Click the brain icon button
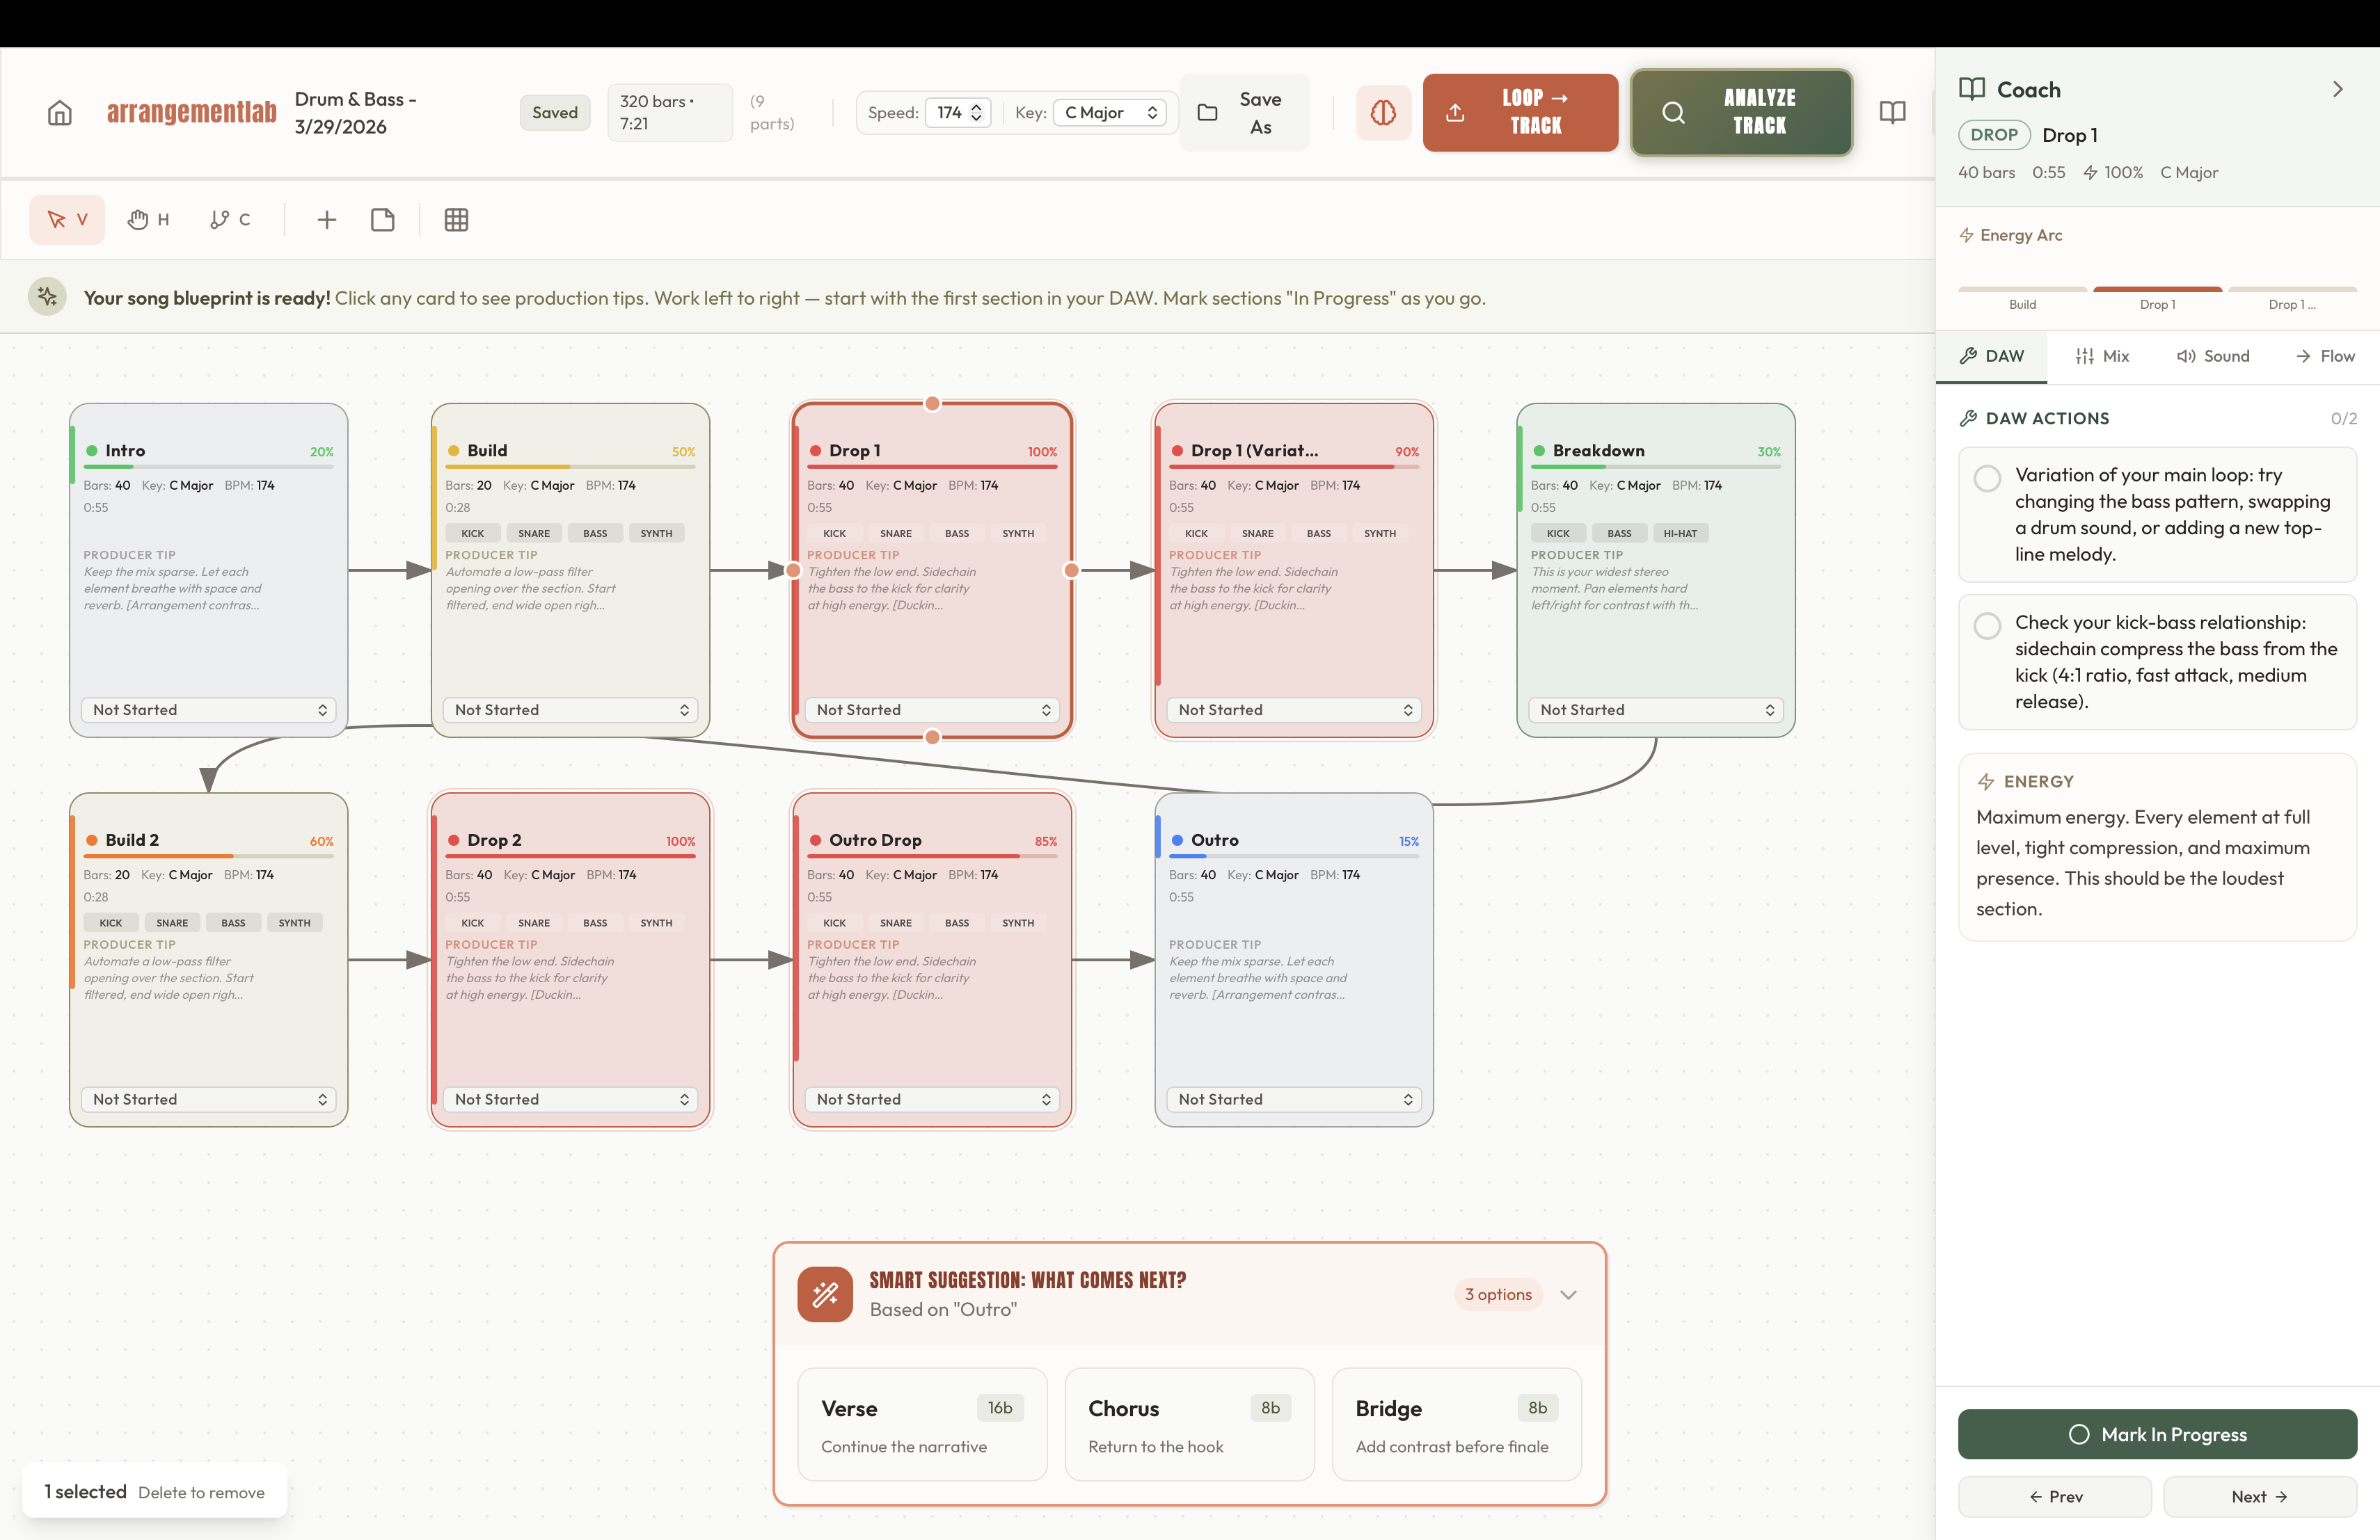Viewport: 2380px width, 1540px height. [1383, 113]
